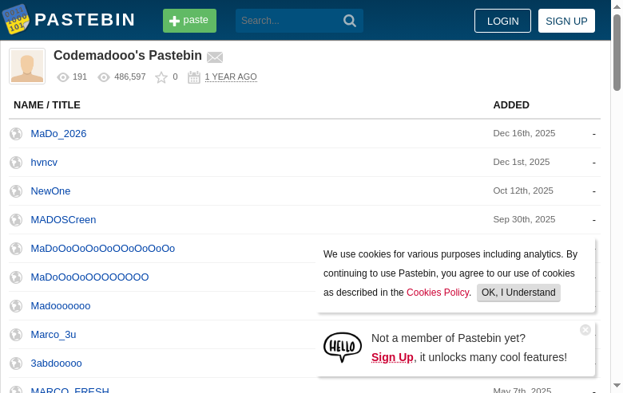The image size is (623, 393).
Task: Click the page vertical scrollbar thumb
Action: [x=617, y=53]
